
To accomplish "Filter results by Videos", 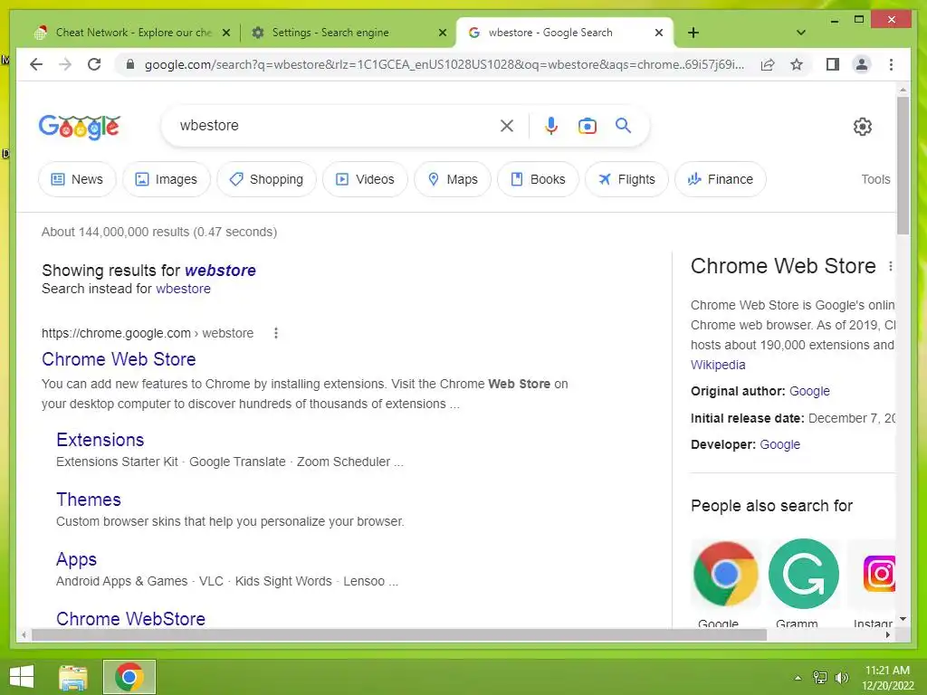I will (x=365, y=179).
